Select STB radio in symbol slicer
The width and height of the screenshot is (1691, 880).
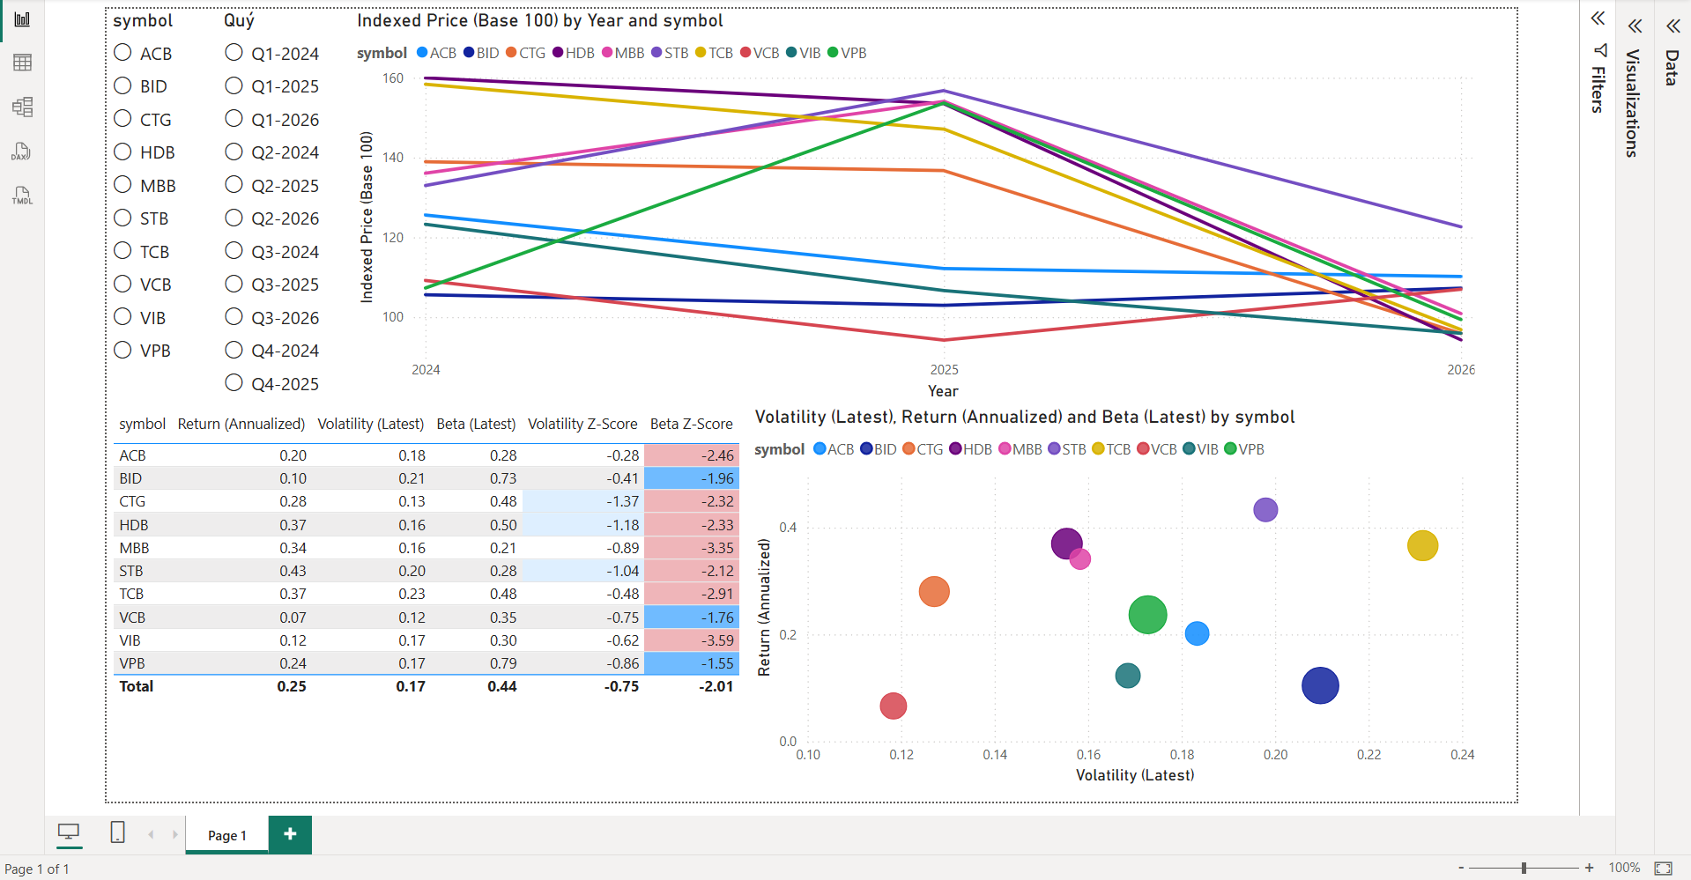point(123,218)
